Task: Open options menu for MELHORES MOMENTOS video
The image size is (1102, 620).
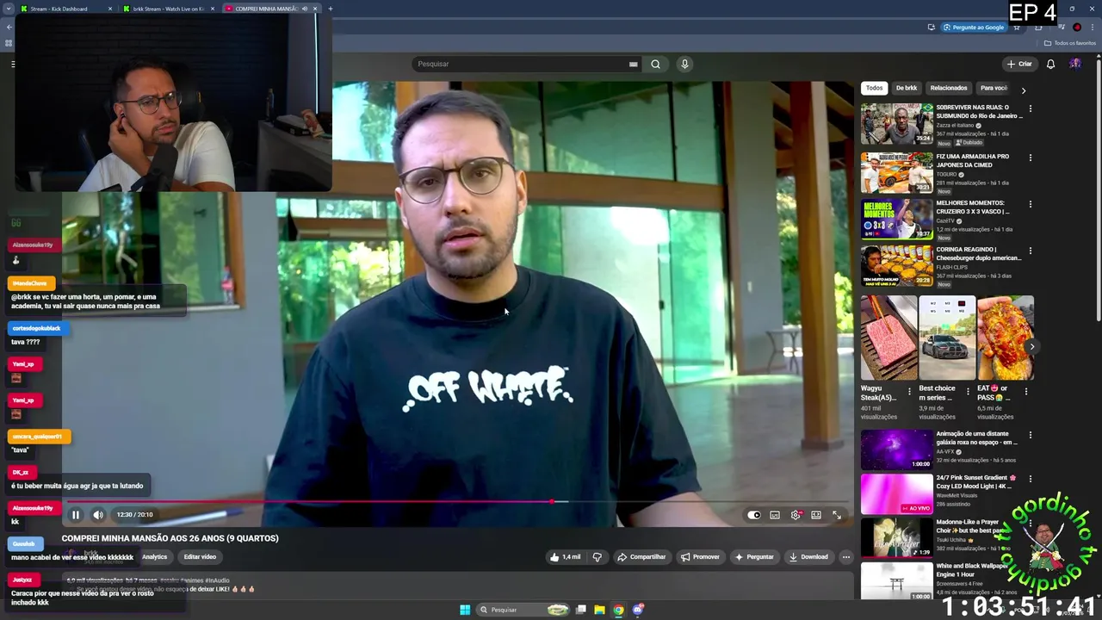Action: [x=1030, y=204]
